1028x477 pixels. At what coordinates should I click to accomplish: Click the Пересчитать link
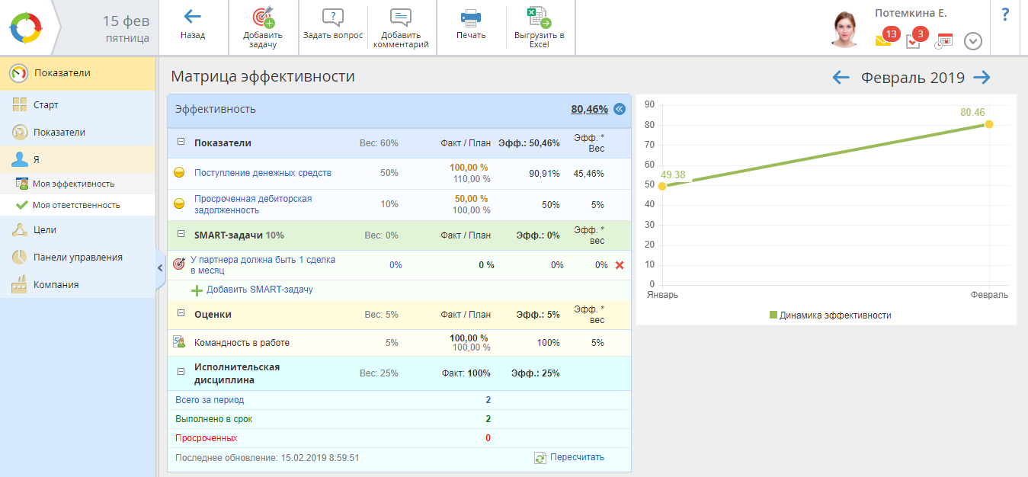576,457
